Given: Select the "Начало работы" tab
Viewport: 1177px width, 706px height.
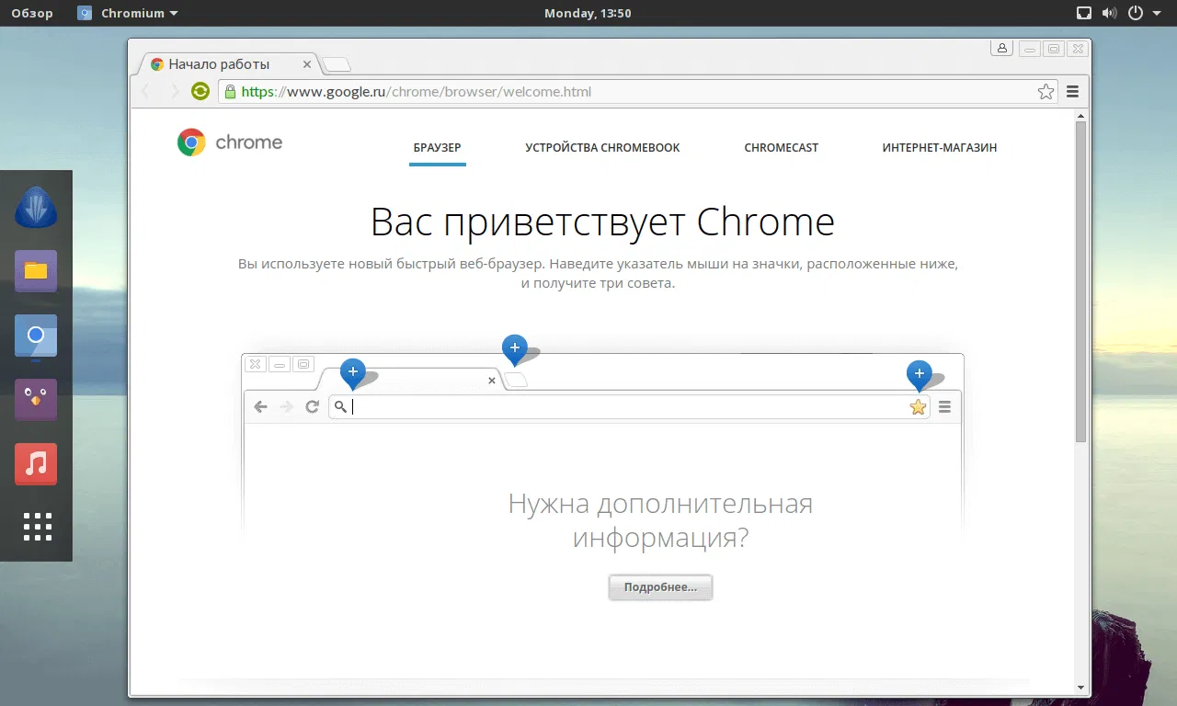Looking at the screenshot, I should coord(228,64).
